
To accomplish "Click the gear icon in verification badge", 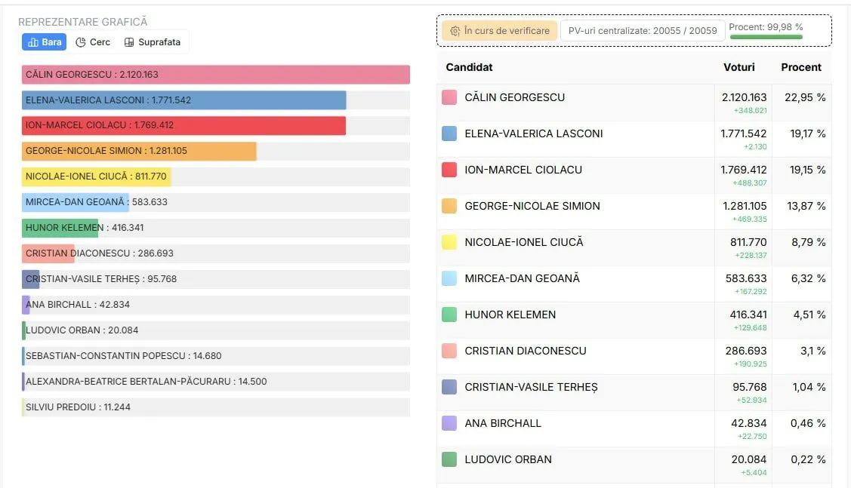I will [455, 31].
